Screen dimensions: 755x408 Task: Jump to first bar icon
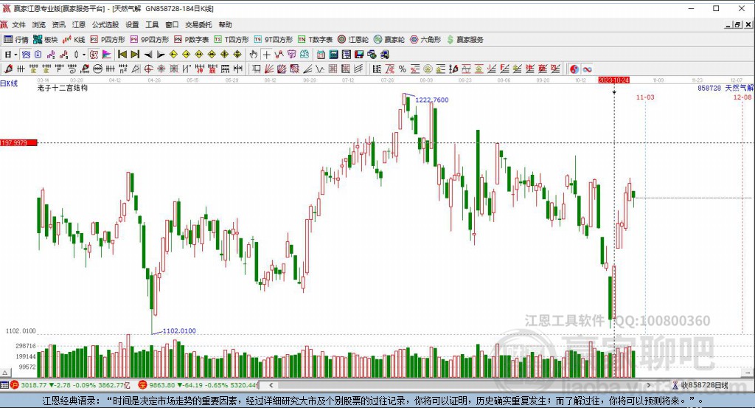click(122, 55)
